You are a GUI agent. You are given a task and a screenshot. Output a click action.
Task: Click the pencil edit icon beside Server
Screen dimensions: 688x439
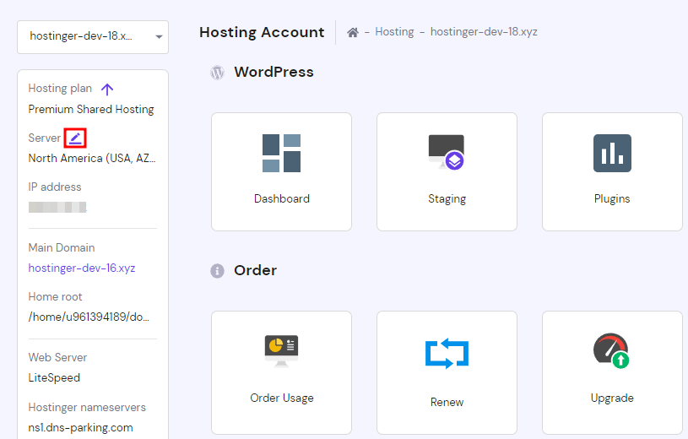pyautogui.click(x=76, y=138)
